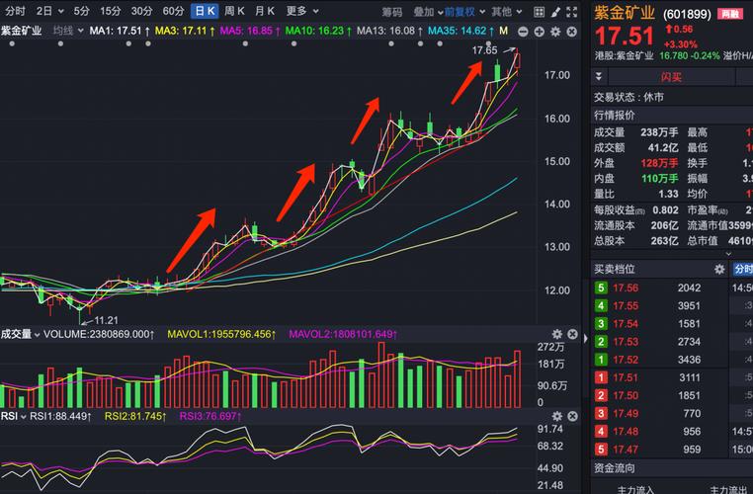The height and width of the screenshot is (494, 753).
Task: Expand the 更多 timeframe dropdown
Action: [x=300, y=12]
